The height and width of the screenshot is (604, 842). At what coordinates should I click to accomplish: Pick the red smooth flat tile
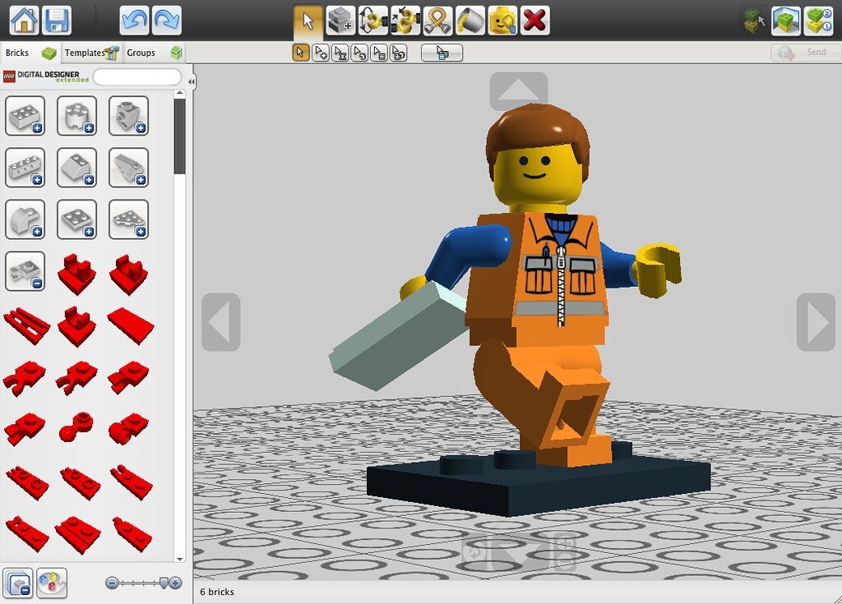131,325
